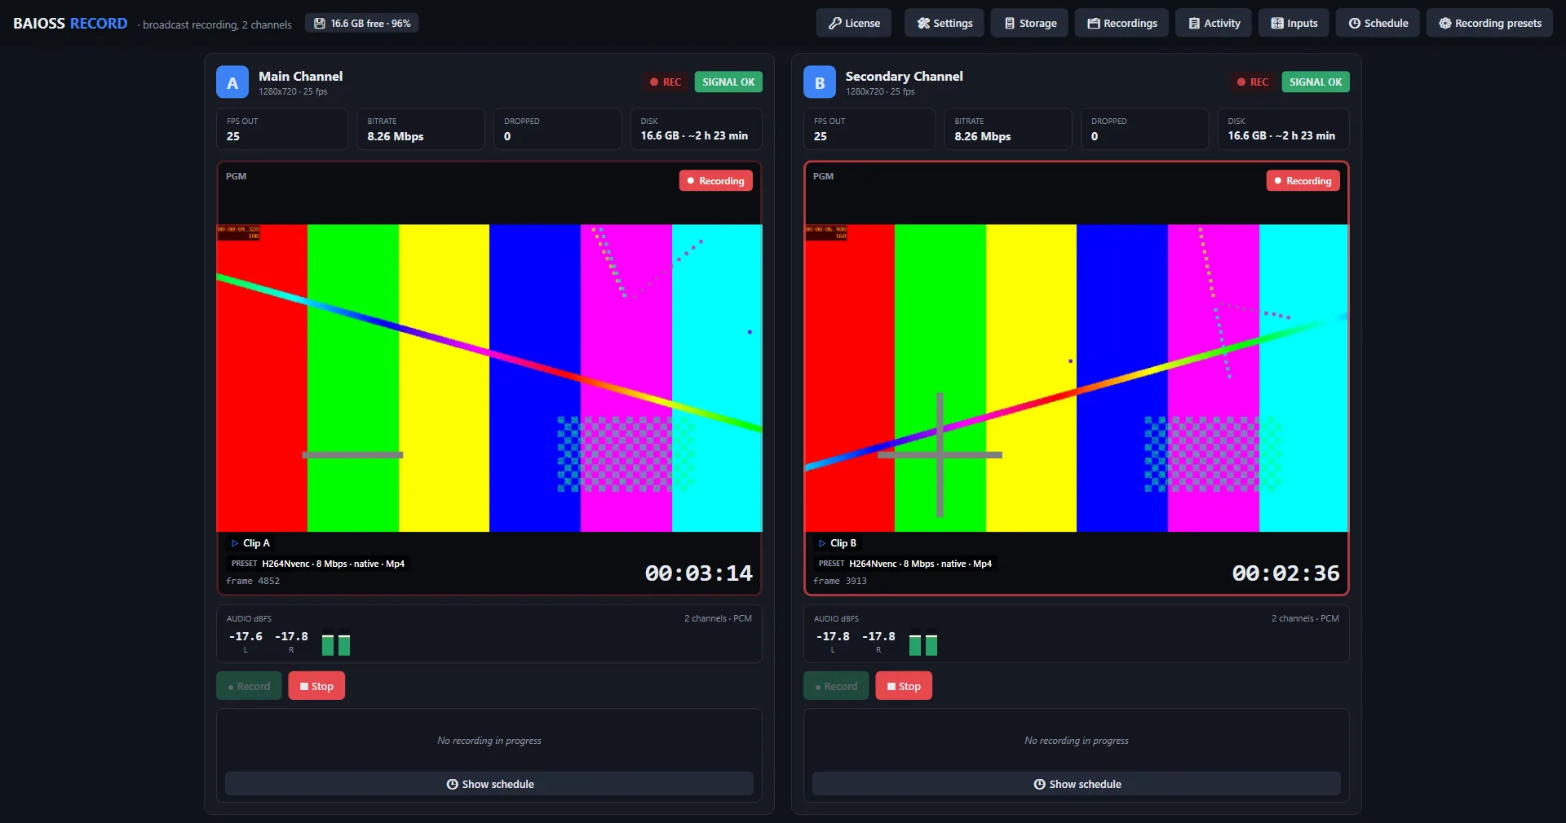
Task: Click the frame 3913 counter text
Action: point(840,581)
